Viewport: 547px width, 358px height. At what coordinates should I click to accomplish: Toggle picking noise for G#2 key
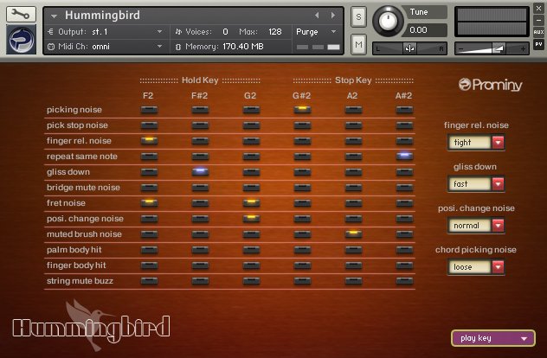tap(301, 110)
